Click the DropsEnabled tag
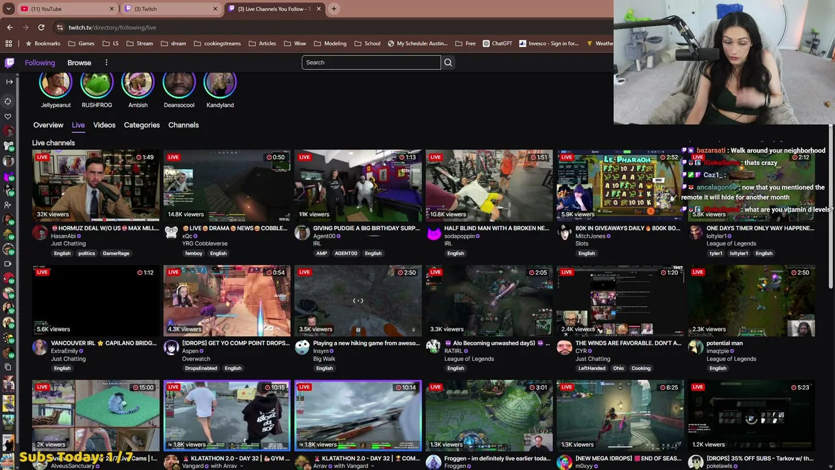 coord(201,368)
